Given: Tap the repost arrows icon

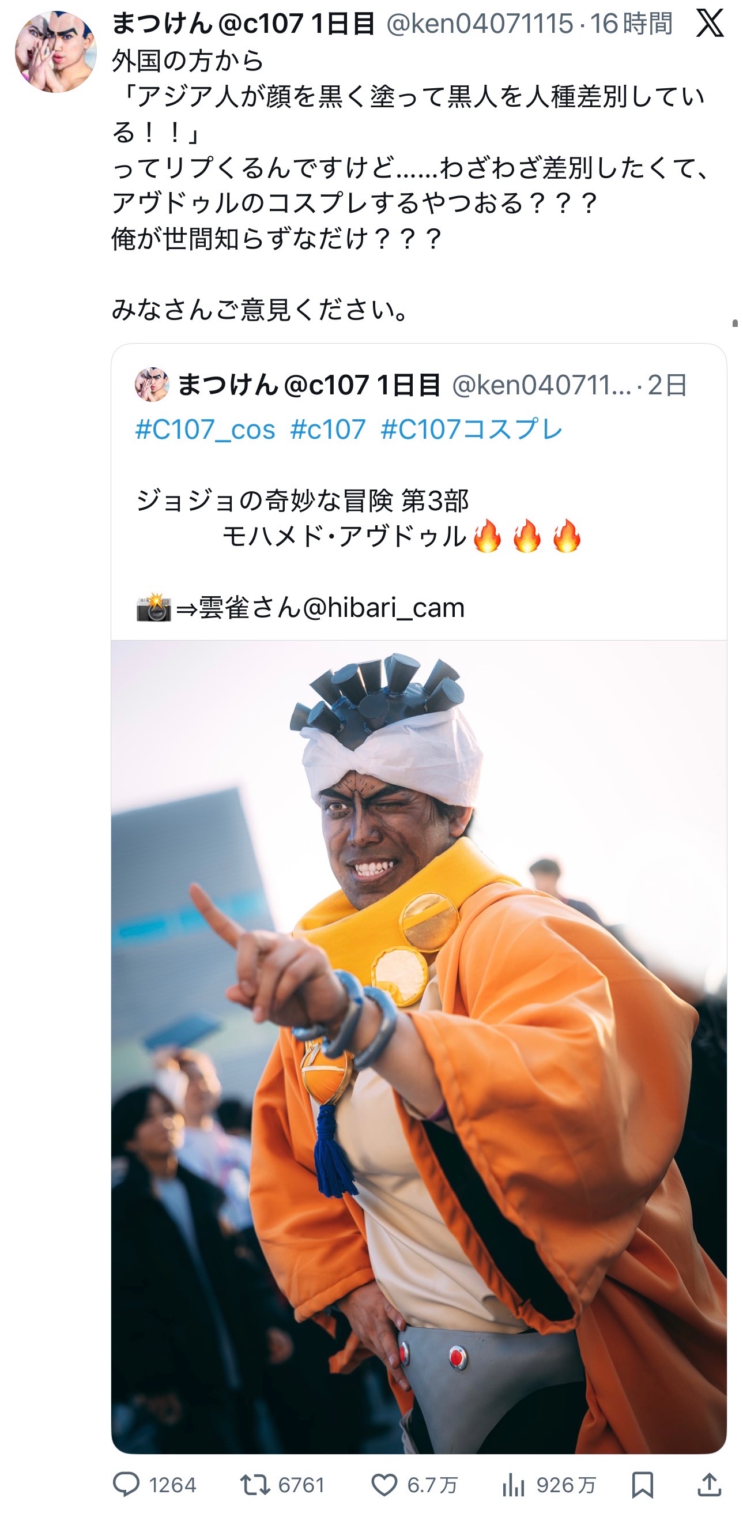Looking at the screenshot, I should point(255,1485).
